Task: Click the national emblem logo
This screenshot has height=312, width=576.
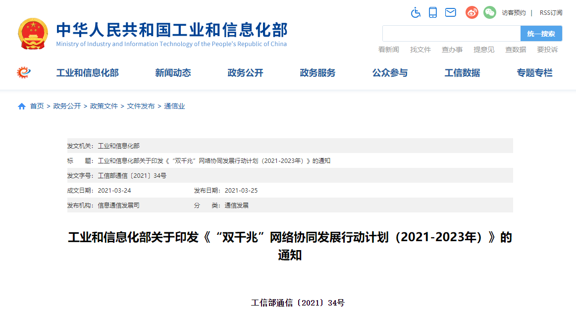Action: (33, 34)
